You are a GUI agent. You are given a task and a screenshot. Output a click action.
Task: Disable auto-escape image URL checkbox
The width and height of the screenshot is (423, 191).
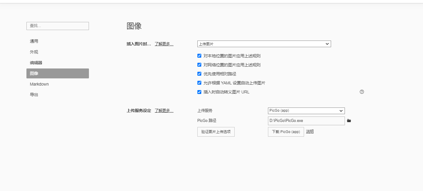click(x=199, y=92)
